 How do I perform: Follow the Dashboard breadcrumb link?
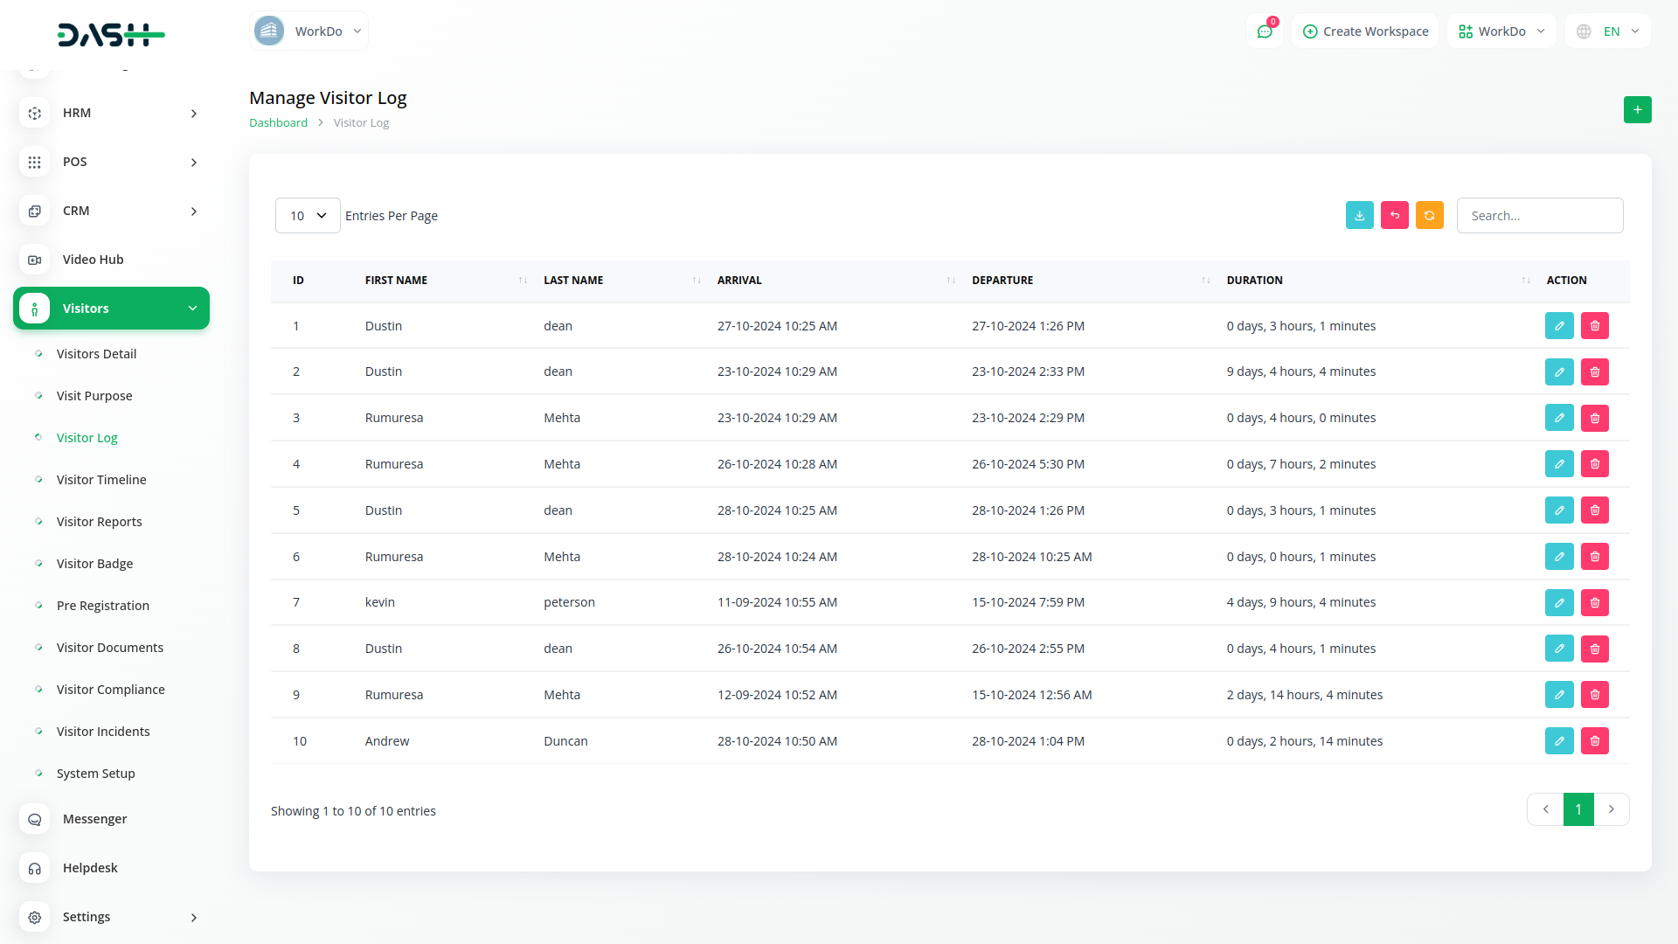[278, 123]
